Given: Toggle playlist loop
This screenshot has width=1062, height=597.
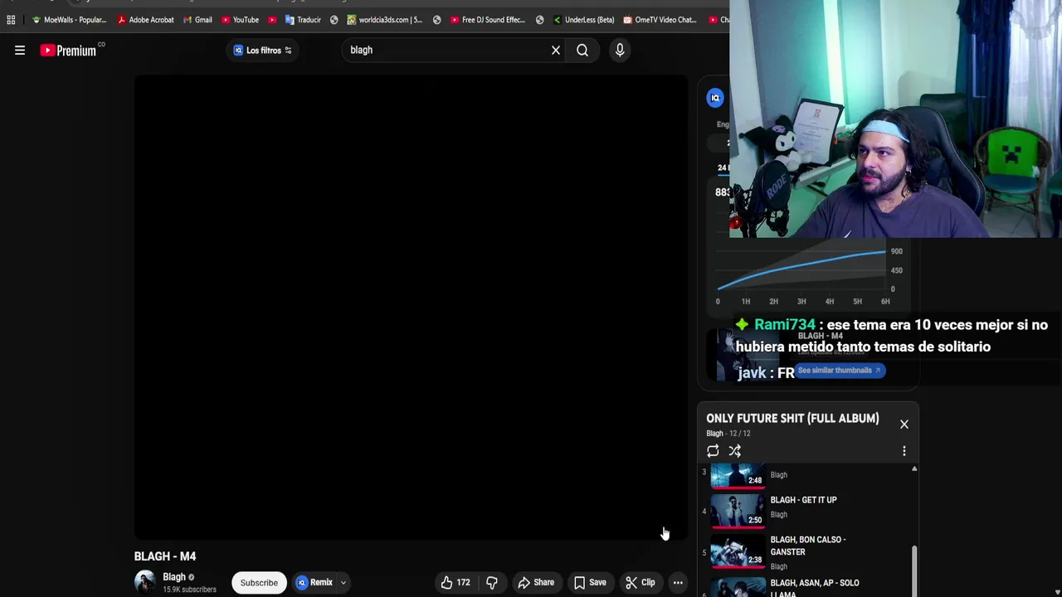Looking at the screenshot, I should click(713, 451).
